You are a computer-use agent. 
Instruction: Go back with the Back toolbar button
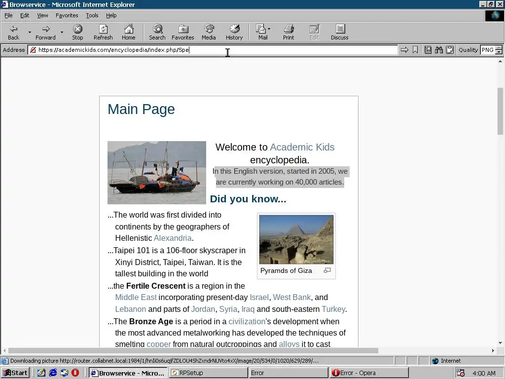coord(13,32)
